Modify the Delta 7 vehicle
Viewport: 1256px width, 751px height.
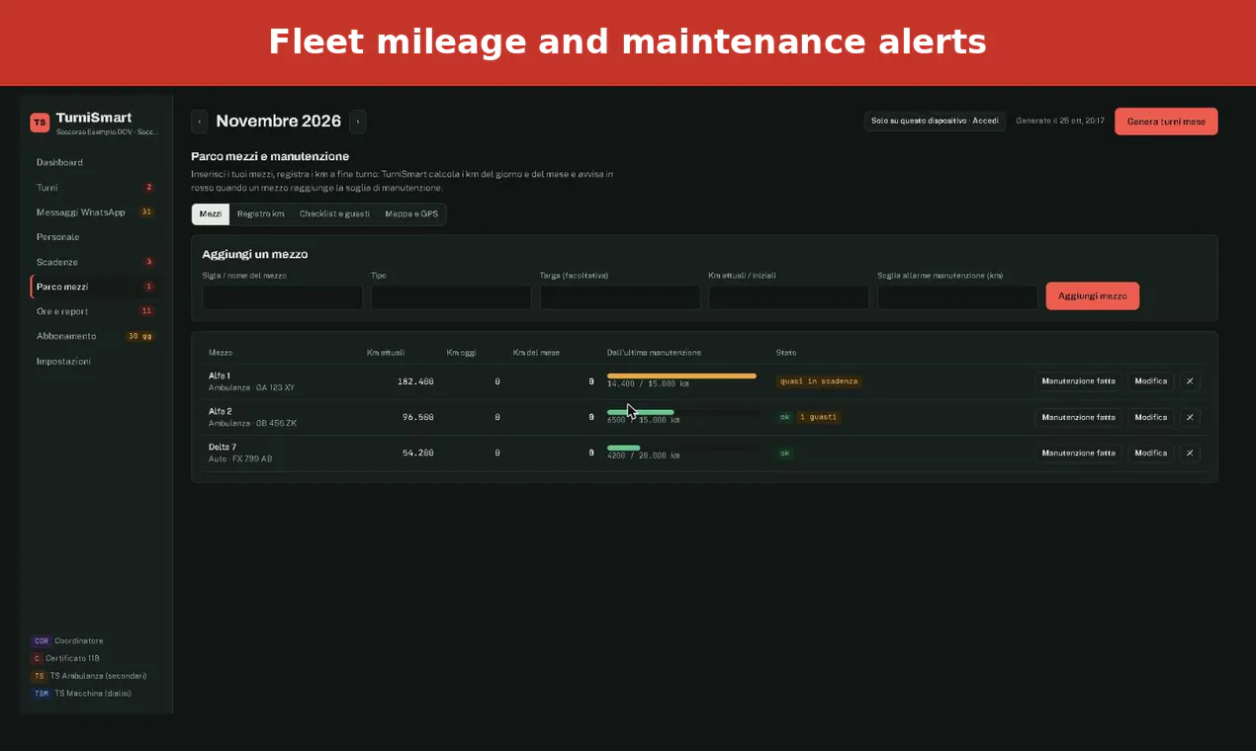(1151, 453)
